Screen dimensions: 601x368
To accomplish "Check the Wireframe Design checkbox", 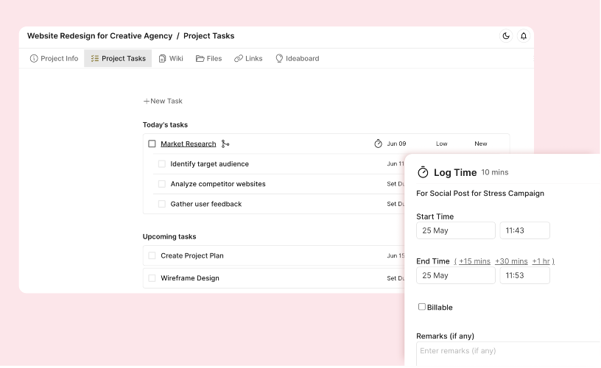I will (152, 278).
